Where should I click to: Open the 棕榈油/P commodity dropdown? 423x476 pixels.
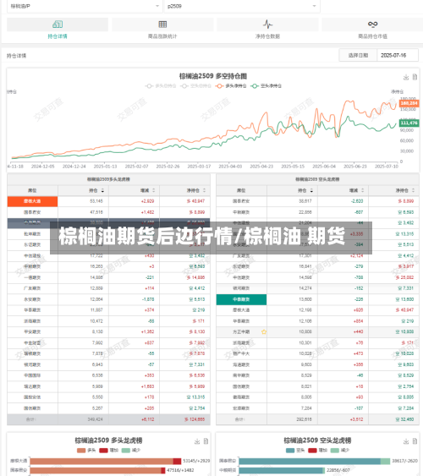(x=85, y=6)
